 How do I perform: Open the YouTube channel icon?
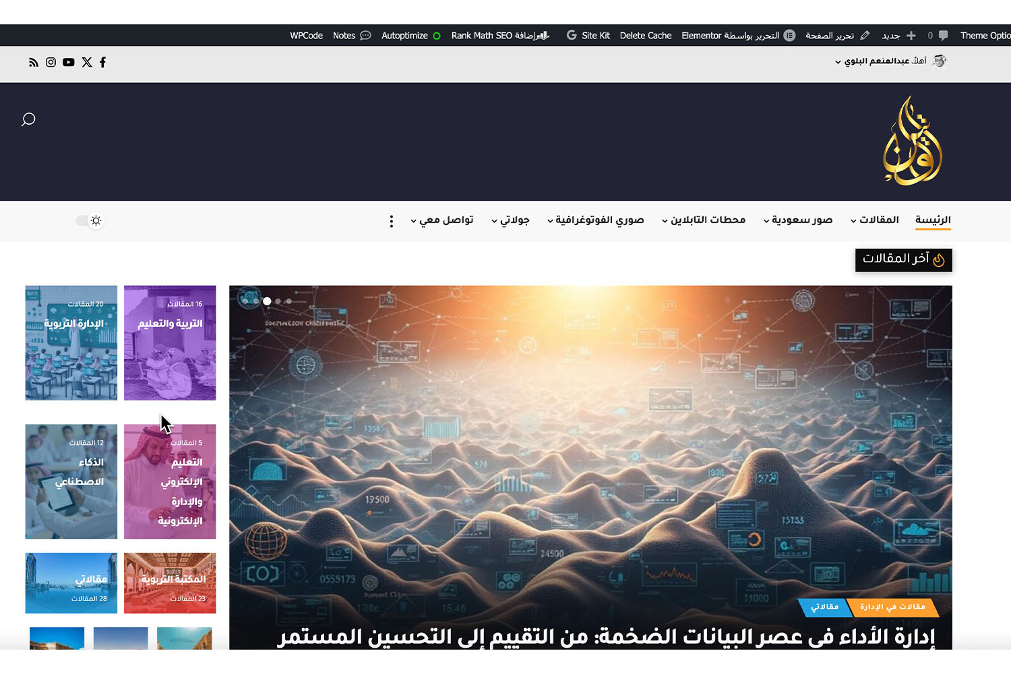(x=69, y=62)
